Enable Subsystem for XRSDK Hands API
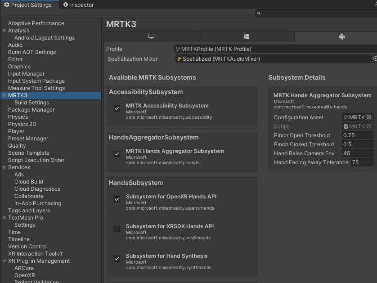Screen dimensions: 377x283 (x=117, y=229)
